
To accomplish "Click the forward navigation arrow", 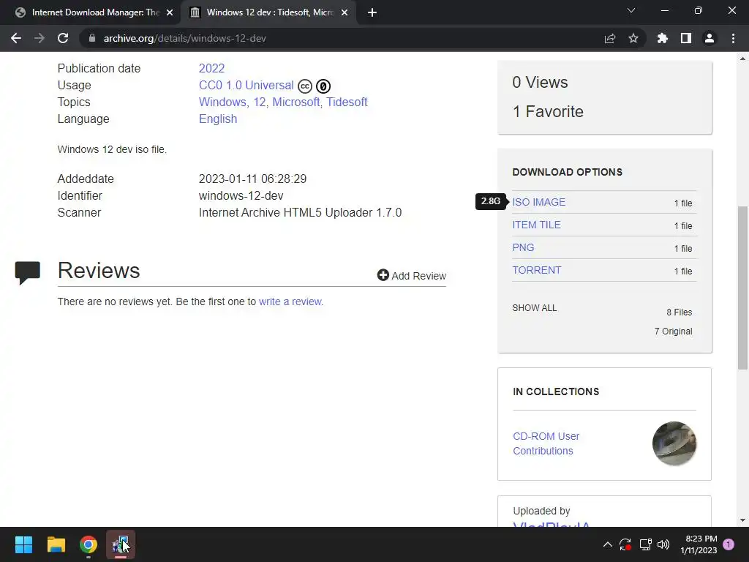I will 39,38.
